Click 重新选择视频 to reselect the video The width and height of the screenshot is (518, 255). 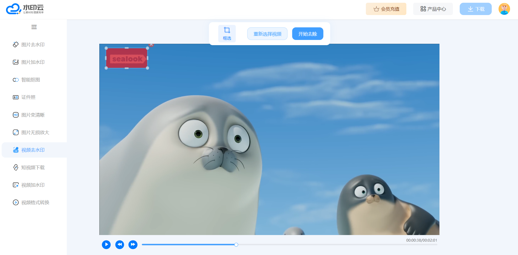267,34
